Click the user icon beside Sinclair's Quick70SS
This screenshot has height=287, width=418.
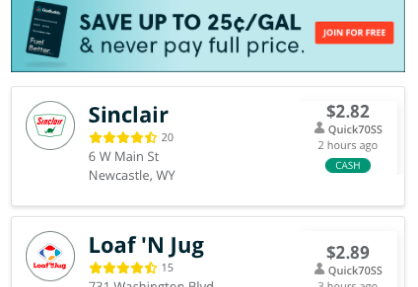(319, 128)
